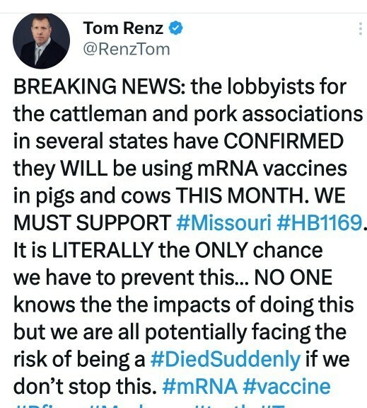Open the #vaccine hashtag

(287, 387)
